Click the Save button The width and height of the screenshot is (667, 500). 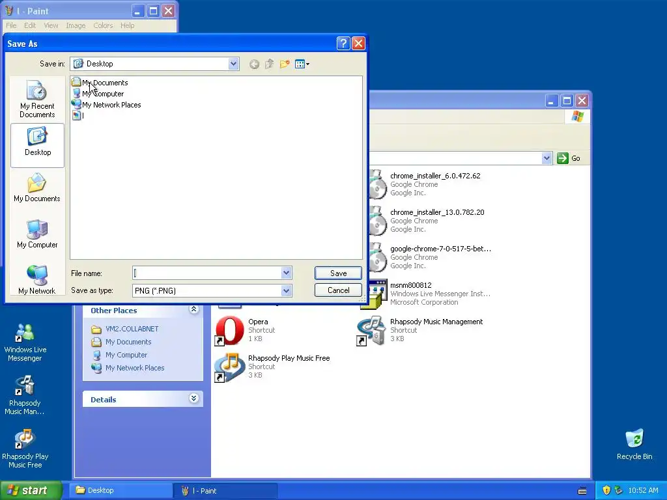(338, 273)
